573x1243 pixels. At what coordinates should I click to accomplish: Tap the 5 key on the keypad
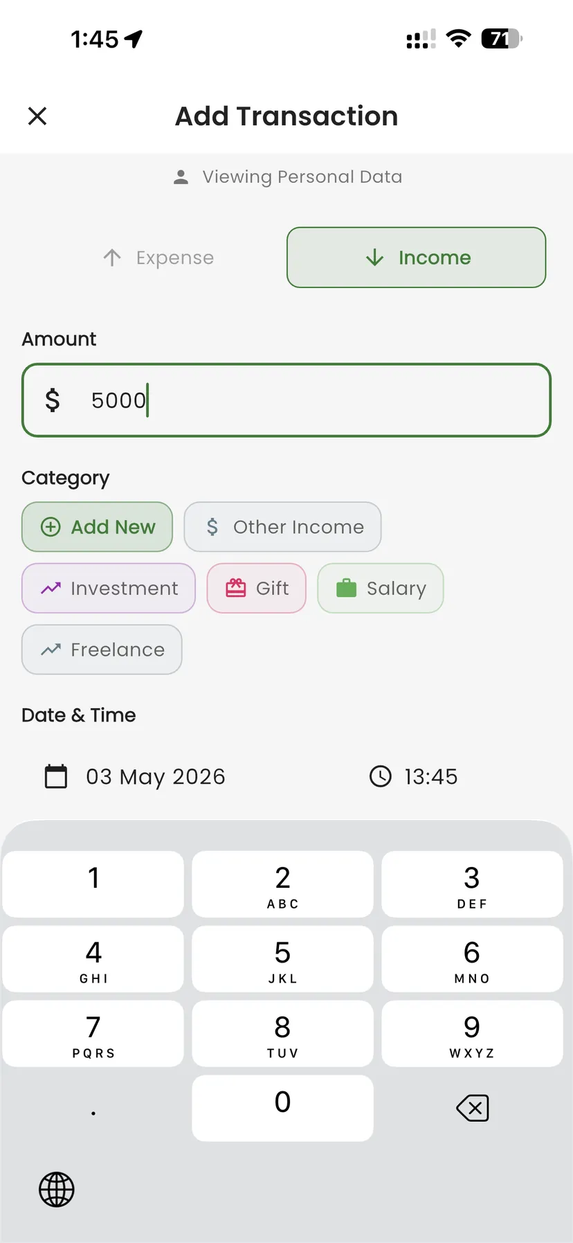[282, 959]
